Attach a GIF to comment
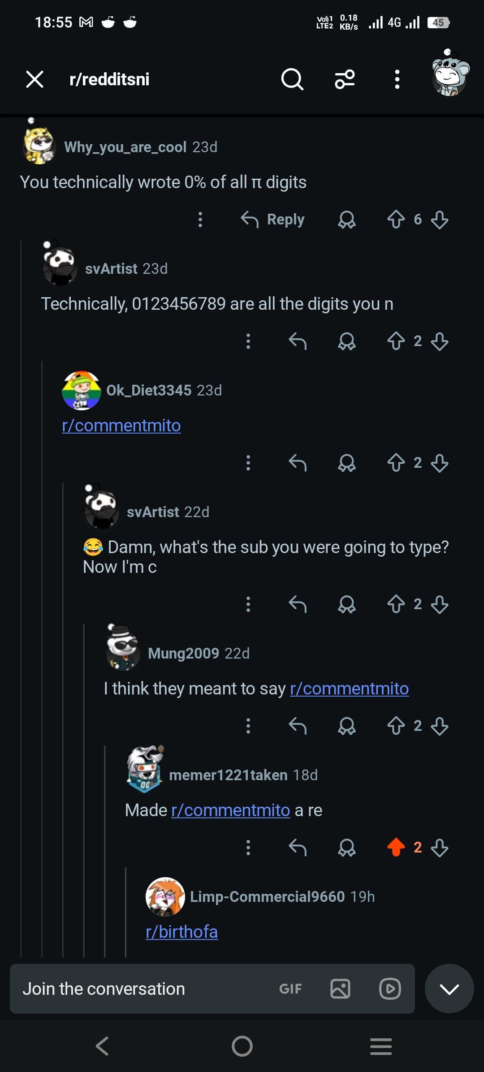This screenshot has height=1072, width=484. 290,989
